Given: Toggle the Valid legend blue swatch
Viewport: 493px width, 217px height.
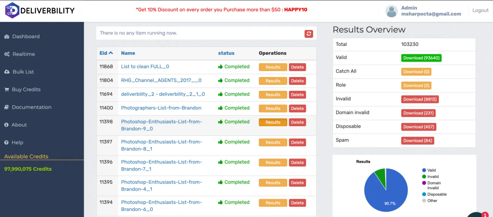Looking at the screenshot, I should tap(424, 170).
